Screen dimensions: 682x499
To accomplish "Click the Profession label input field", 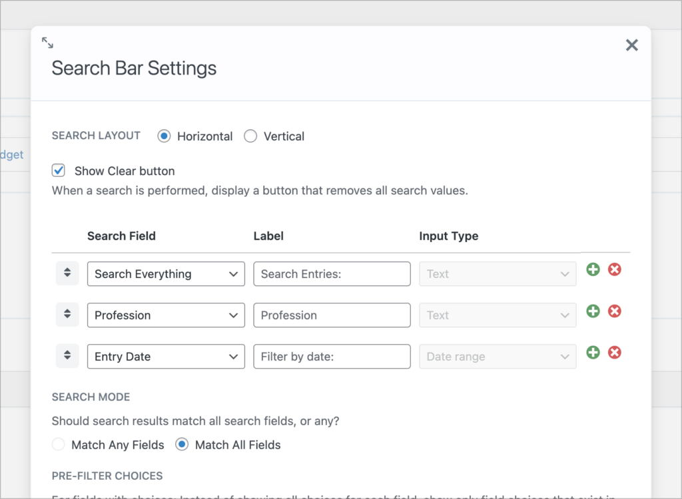I will pos(332,315).
